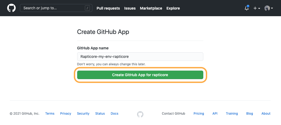Open the Terms footer link
281x125 pixels.
coord(50,114)
